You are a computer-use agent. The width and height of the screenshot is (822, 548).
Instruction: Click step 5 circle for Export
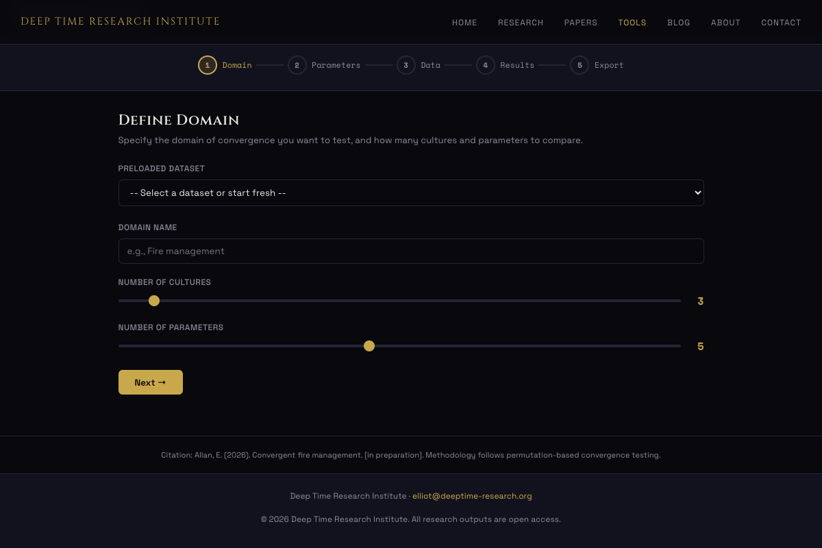click(579, 65)
